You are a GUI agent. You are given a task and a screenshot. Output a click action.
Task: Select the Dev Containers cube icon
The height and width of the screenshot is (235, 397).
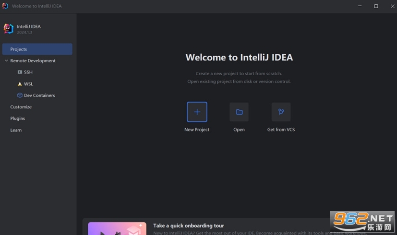click(x=20, y=95)
